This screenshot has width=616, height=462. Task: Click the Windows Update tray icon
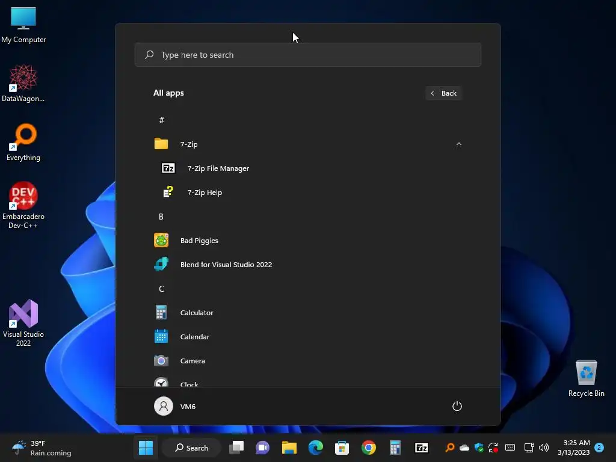point(493,448)
